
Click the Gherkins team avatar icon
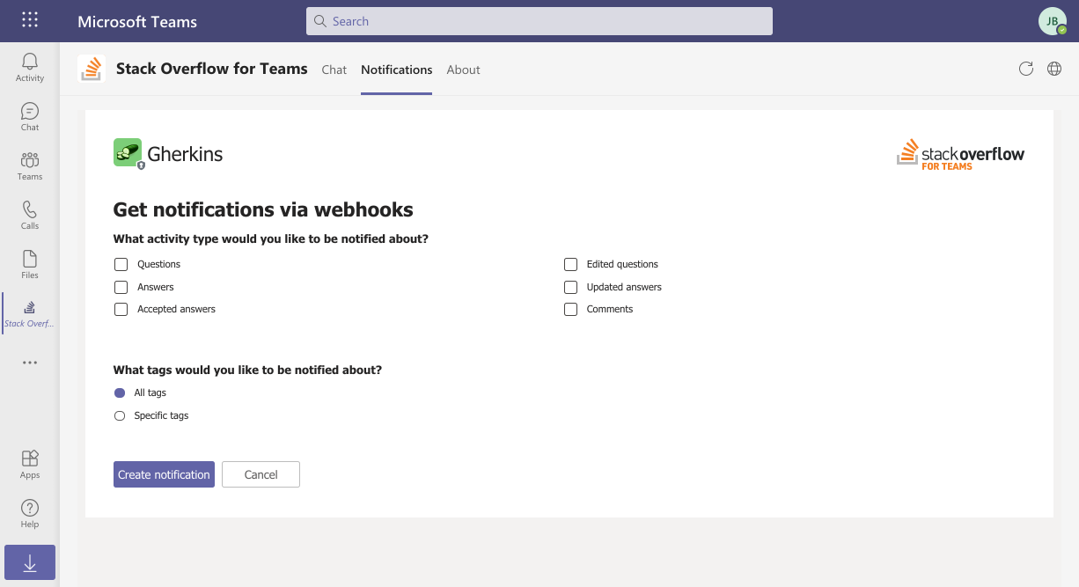coord(128,153)
